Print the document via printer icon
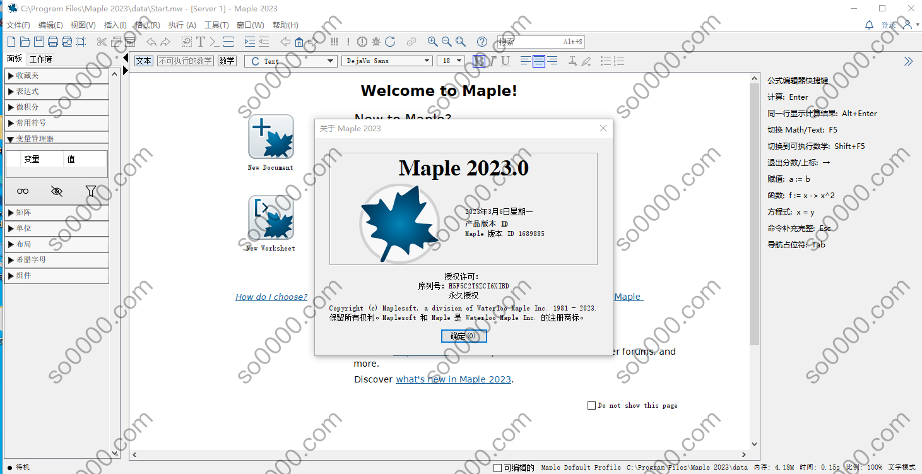This screenshot has width=922, height=474. [x=52, y=42]
